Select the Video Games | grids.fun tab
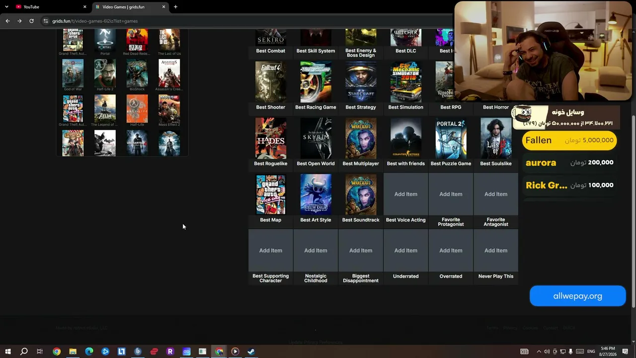This screenshot has width=636, height=358. [130, 7]
